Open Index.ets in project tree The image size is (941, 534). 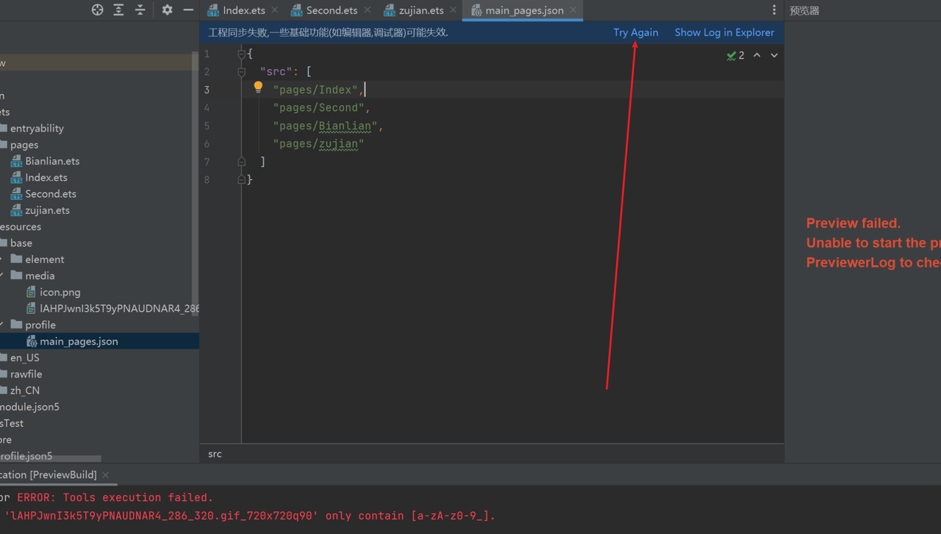(46, 177)
